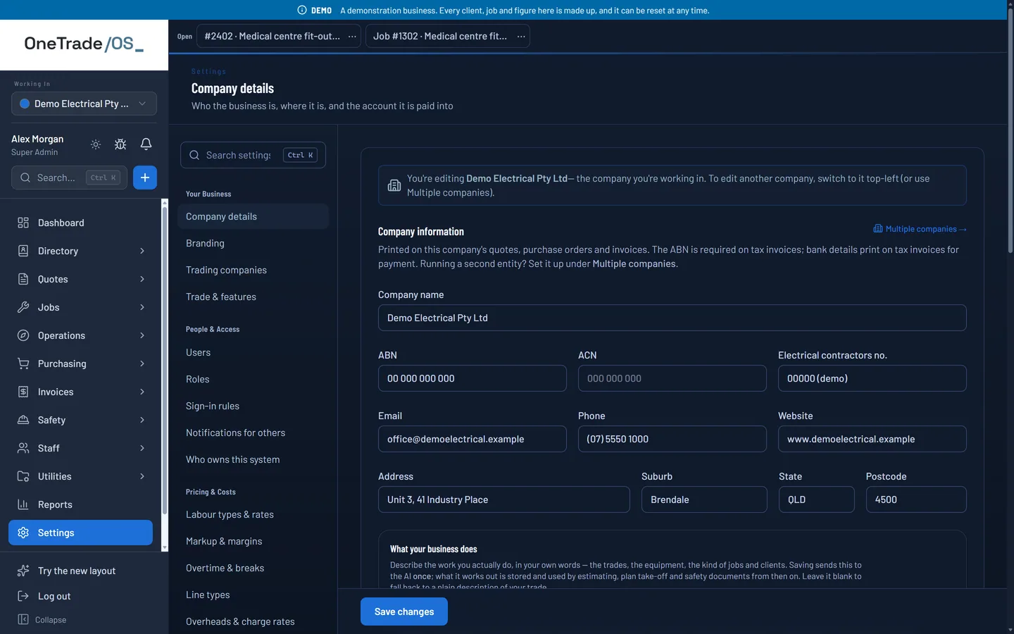This screenshot has width=1014, height=634.
Task: Click the Company name input field
Action: coord(672,318)
